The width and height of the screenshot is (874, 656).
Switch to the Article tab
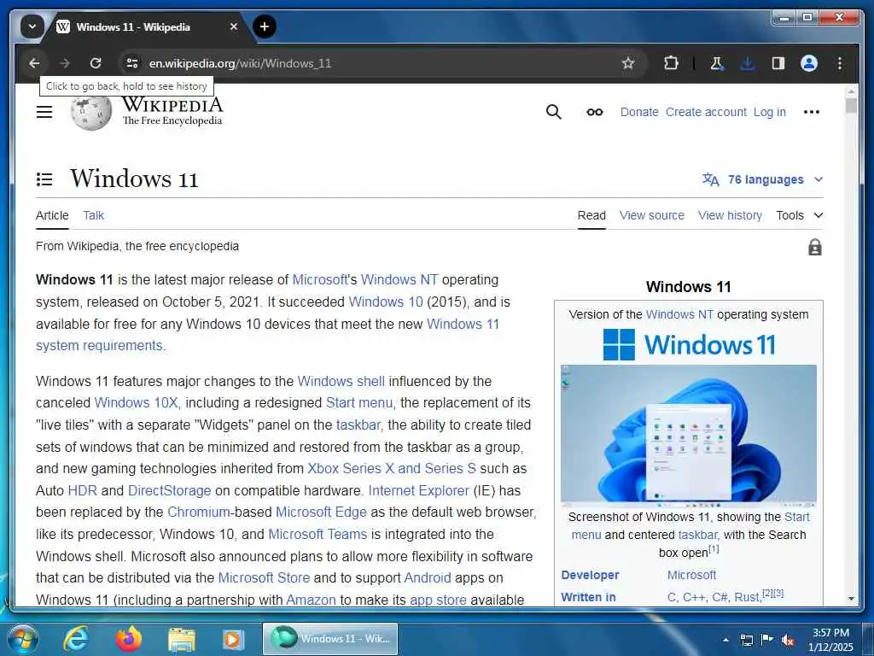point(52,215)
